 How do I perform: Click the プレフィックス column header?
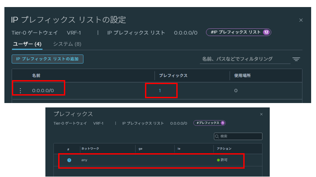[x=173, y=76]
